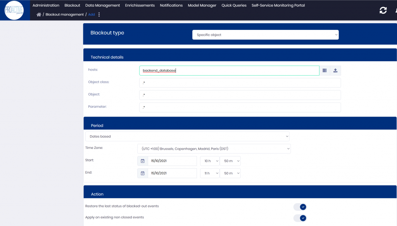This screenshot has height=226, width=397.
Task: Open the Time Zone dropdown
Action: coord(214,149)
